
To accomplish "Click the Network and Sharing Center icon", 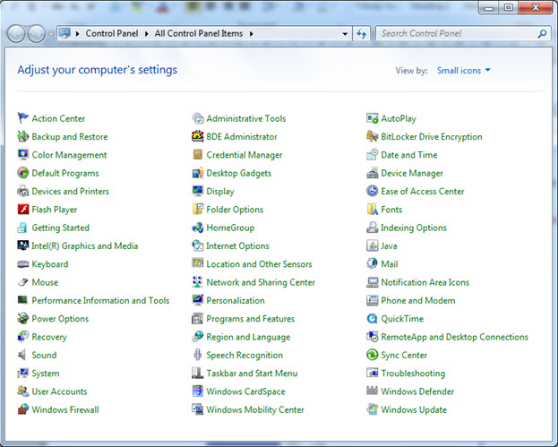I will pyautogui.click(x=198, y=282).
